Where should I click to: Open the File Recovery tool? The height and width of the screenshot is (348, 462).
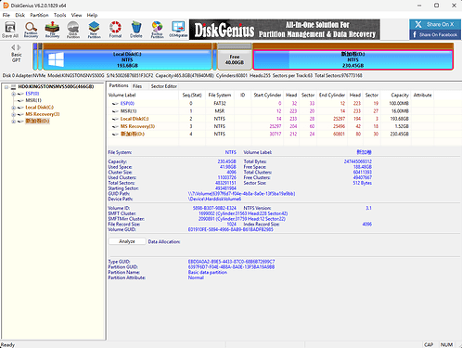coord(52,30)
